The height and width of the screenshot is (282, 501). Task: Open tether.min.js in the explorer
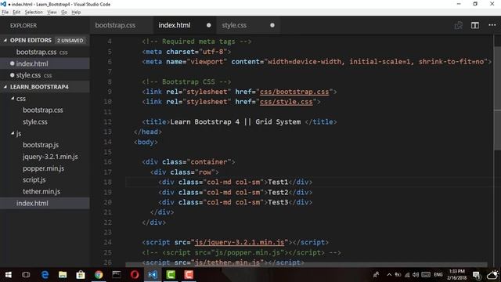pyautogui.click(x=41, y=191)
